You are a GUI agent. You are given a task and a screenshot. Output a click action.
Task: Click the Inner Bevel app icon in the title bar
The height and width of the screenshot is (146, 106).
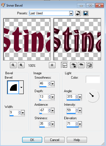3,5
